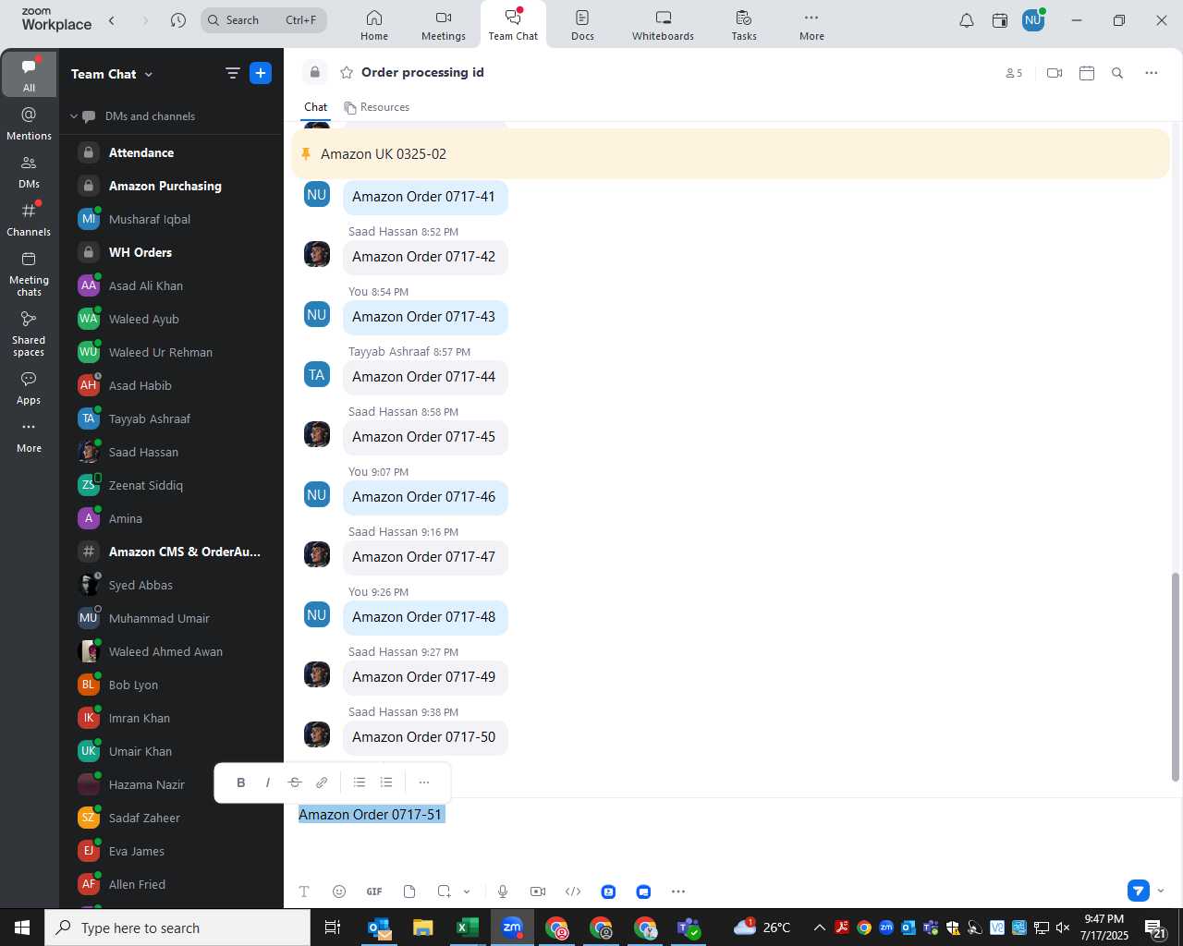1183x946 pixels.
Task: Open the Home tab
Action: pos(374,25)
